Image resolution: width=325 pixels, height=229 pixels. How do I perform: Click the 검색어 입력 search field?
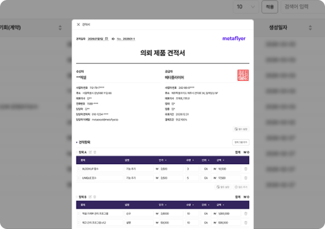[303, 7]
